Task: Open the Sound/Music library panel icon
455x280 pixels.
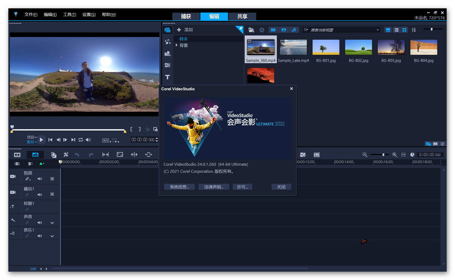Action: 167,41
